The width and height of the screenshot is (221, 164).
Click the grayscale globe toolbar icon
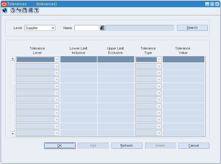13,10
